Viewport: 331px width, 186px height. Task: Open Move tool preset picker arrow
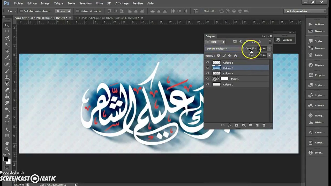pyautogui.click(x=15, y=11)
